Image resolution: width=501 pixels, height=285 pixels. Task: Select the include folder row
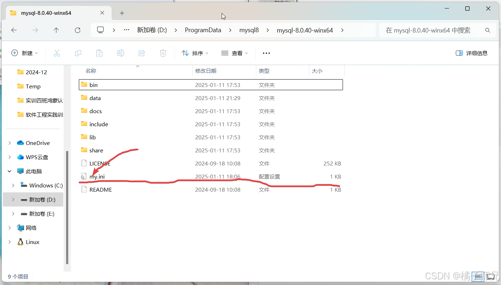pos(211,124)
